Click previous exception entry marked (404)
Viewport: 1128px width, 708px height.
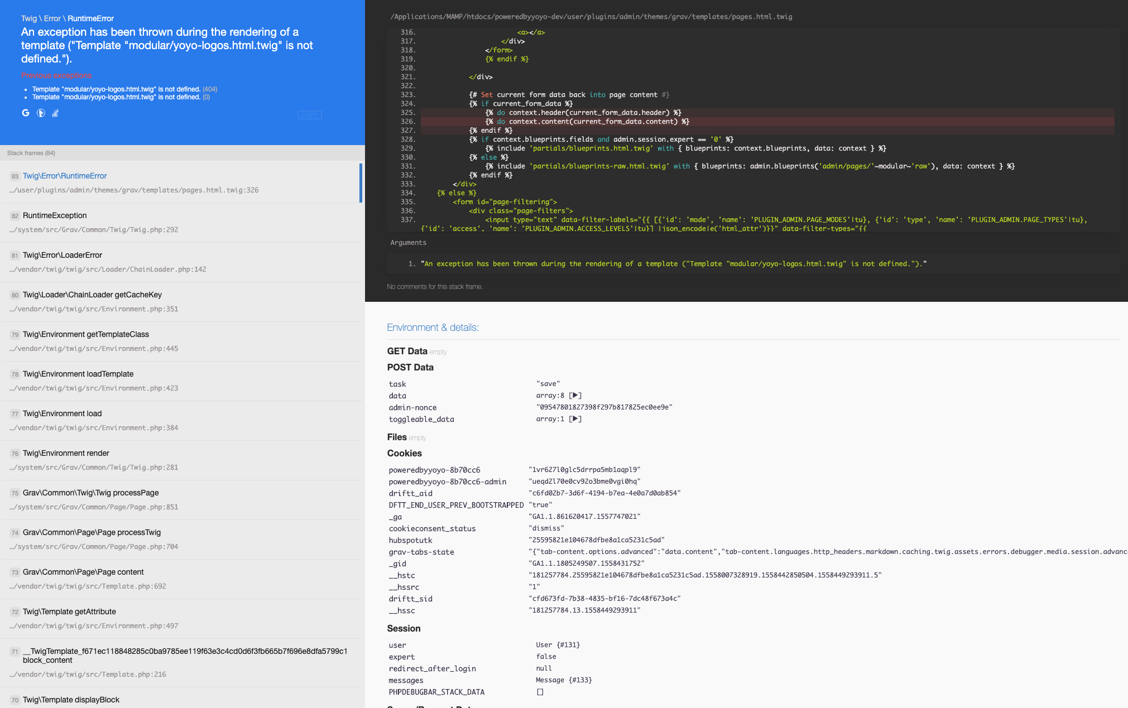tap(124, 89)
